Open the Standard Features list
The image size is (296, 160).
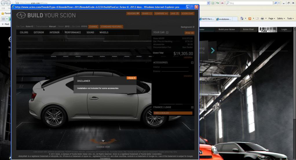(112, 27)
